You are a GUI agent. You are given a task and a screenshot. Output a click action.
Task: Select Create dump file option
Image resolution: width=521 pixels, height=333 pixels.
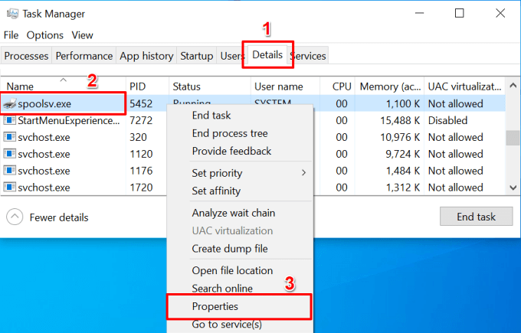[229, 249]
